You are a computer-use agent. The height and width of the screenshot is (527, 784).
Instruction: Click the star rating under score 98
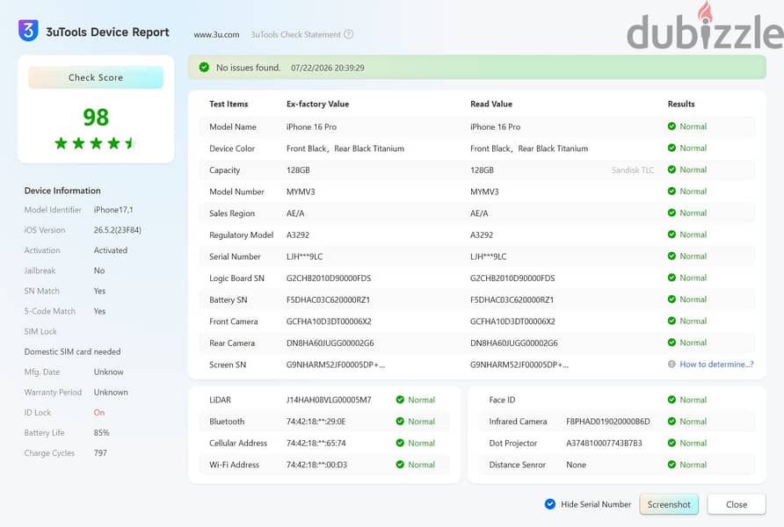[96, 143]
